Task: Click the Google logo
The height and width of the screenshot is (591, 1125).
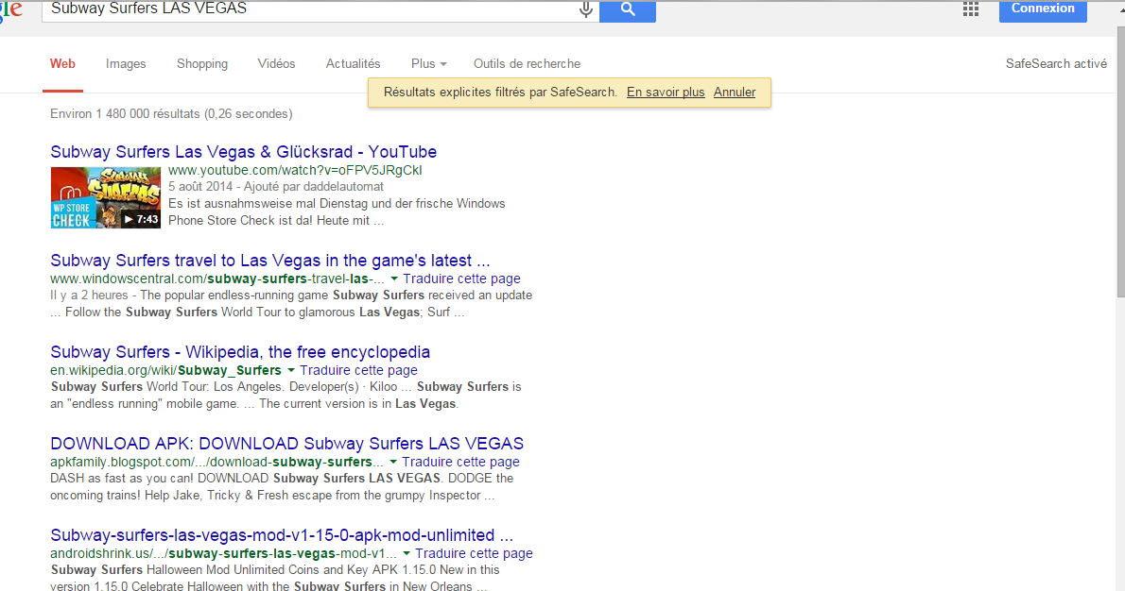Action: tap(11, 10)
